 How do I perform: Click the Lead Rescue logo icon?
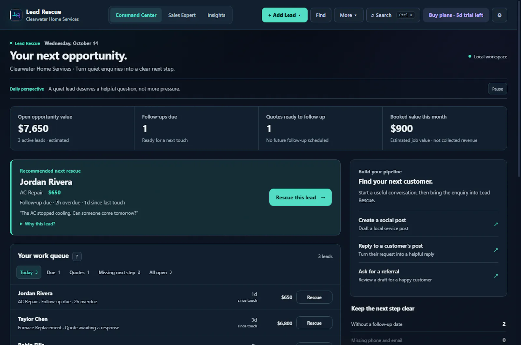tap(16, 15)
